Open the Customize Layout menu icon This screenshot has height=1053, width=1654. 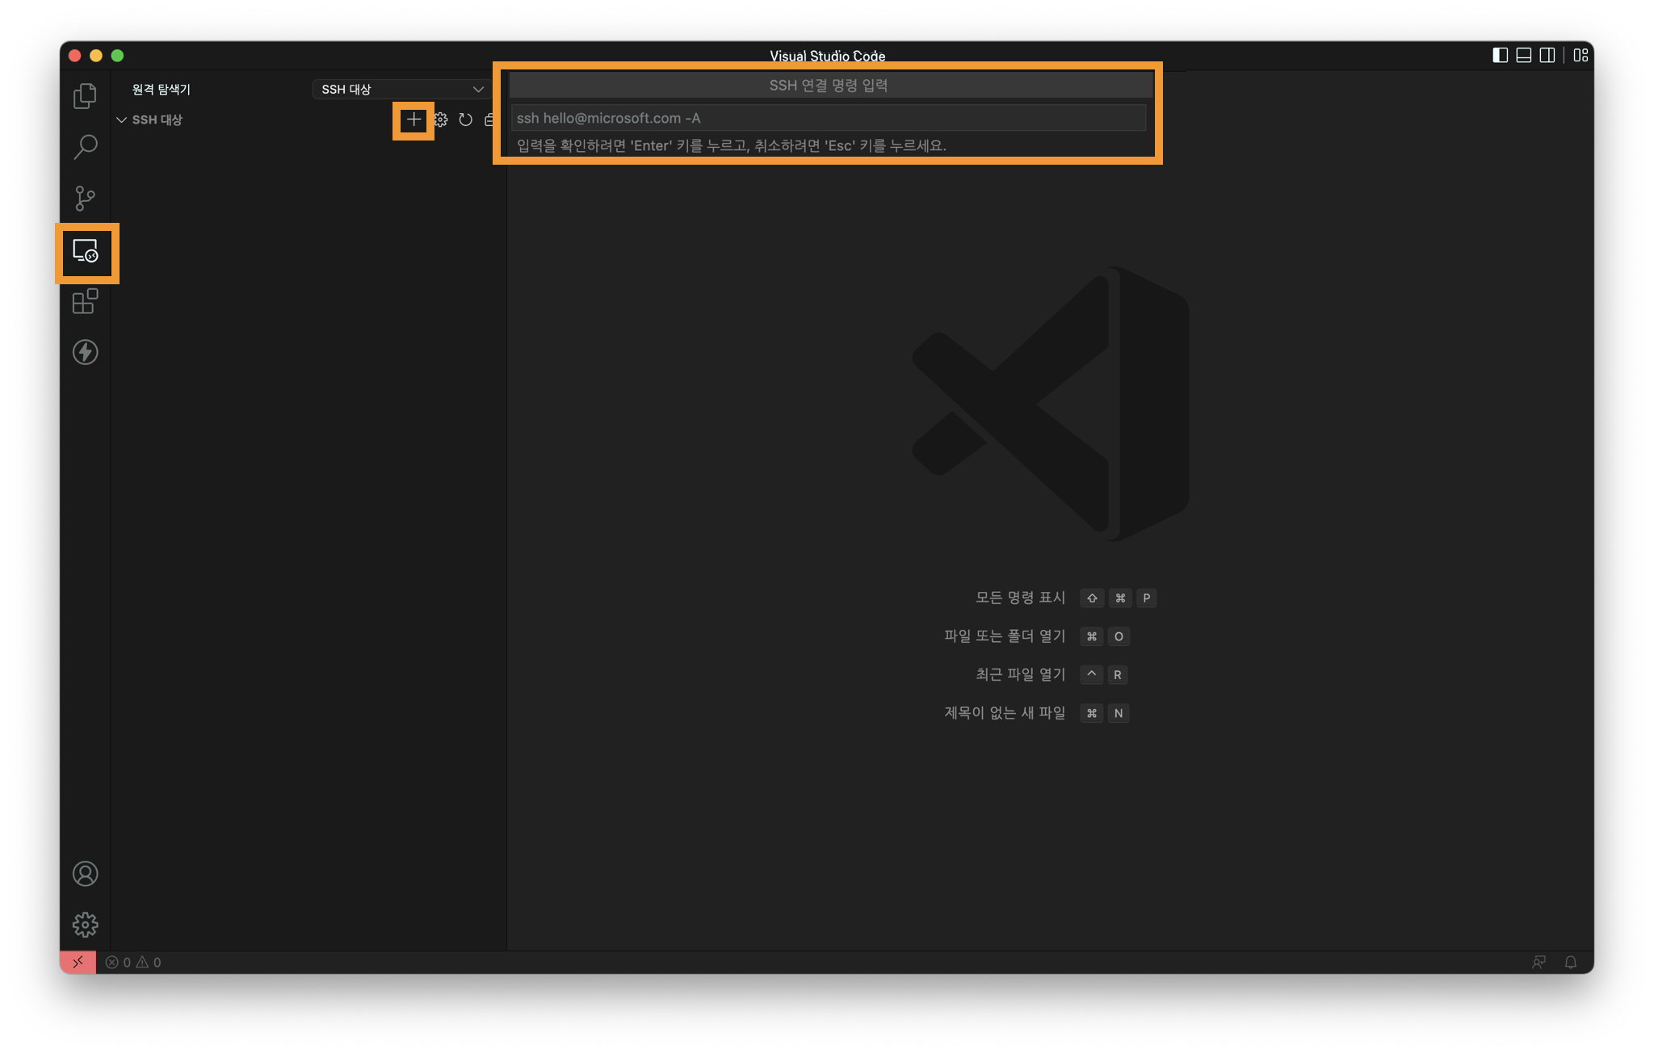[1581, 55]
